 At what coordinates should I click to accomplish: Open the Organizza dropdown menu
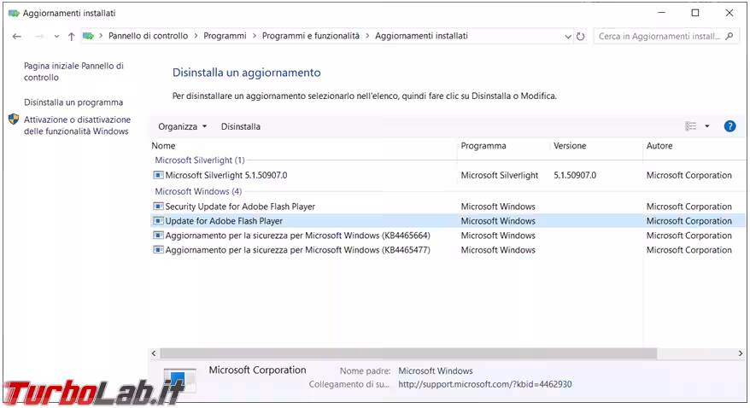pos(182,126)
